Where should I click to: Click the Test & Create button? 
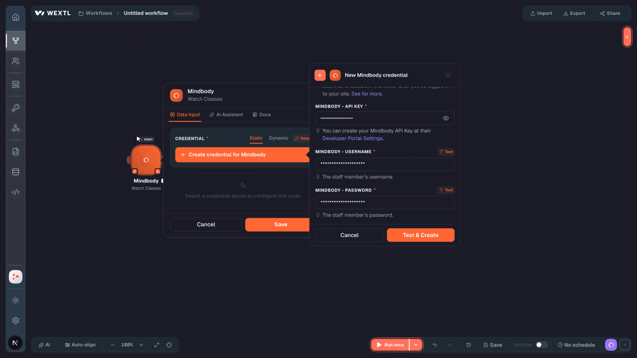421,235
